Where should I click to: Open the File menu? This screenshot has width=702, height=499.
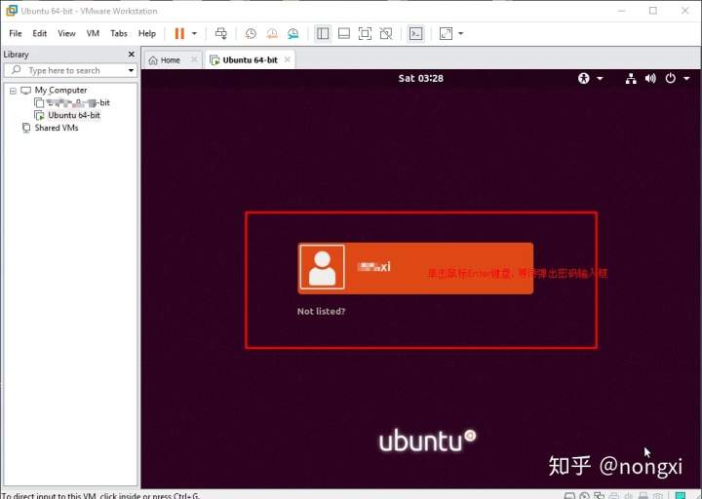click(x=16, y=33)
